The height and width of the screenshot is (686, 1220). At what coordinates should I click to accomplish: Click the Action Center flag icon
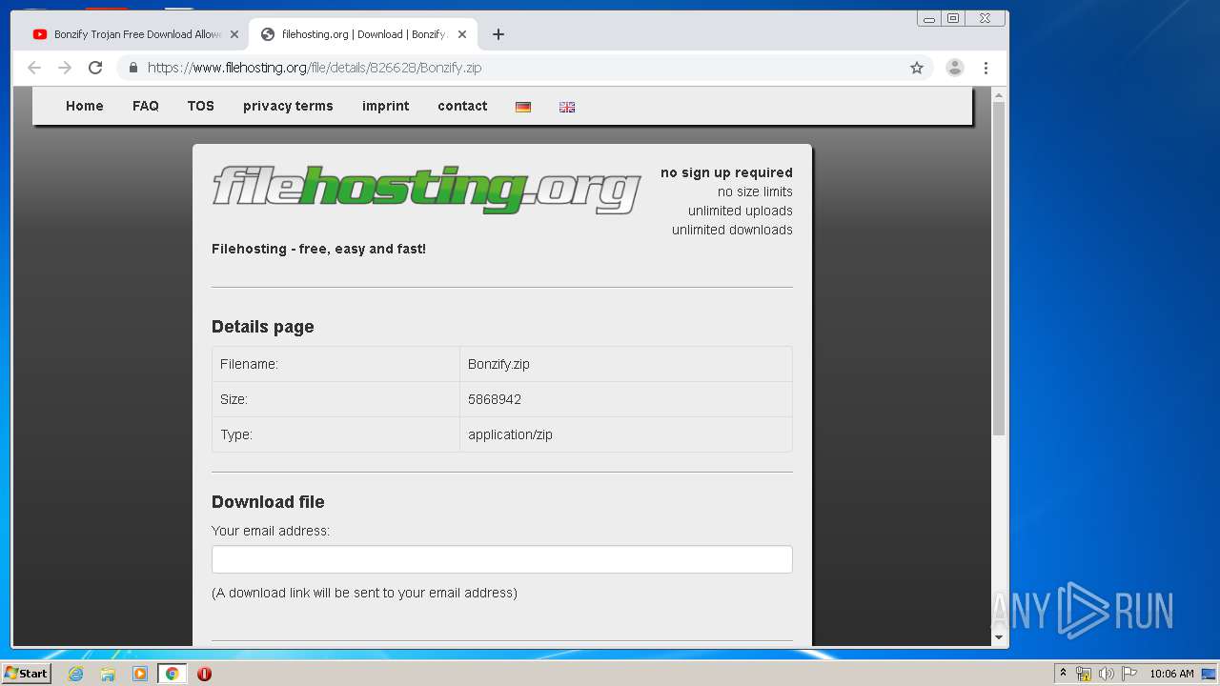click(1129, 674)
